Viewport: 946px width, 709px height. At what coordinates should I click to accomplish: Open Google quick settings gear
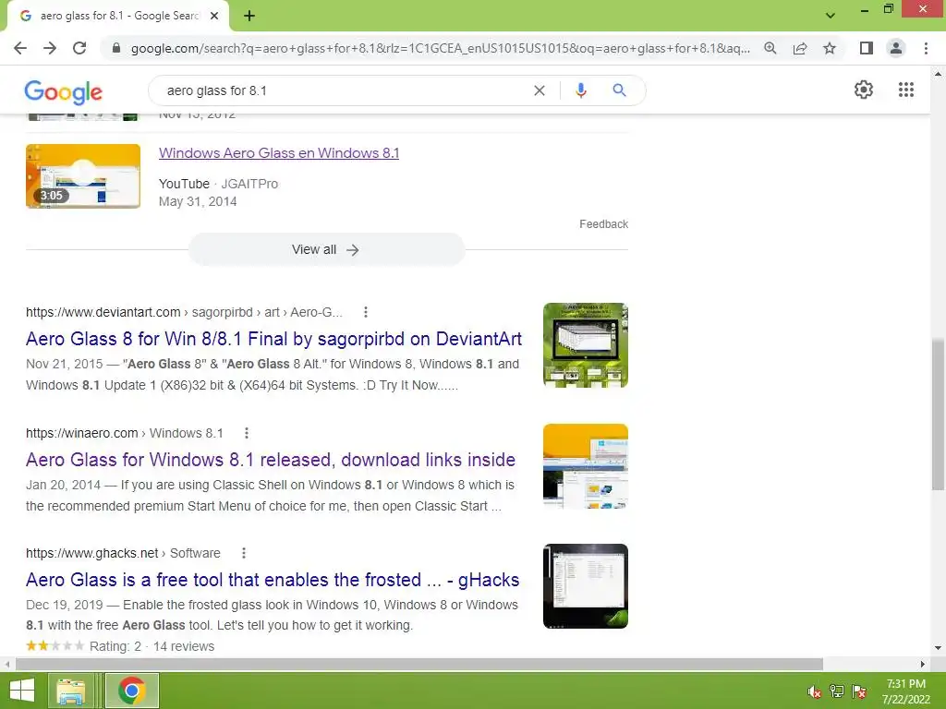point(864,90)
